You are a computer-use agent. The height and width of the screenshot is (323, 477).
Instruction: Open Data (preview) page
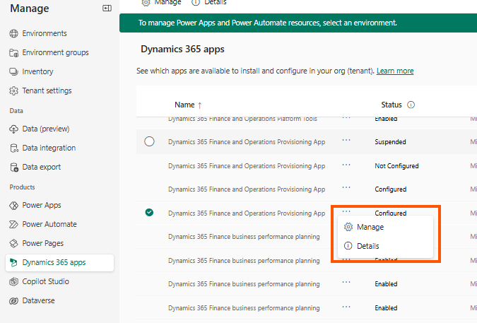(x=46, y=129)
